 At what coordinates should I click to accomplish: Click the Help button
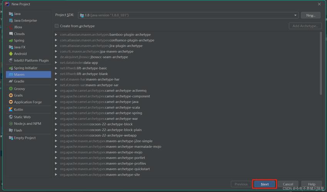312,184
